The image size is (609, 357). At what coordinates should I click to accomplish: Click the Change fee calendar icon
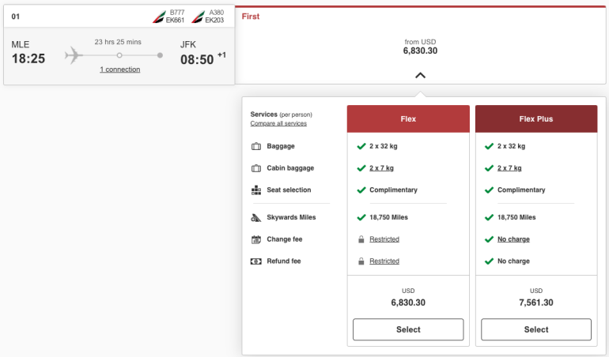pyautogui.click(x=256, y=239)
